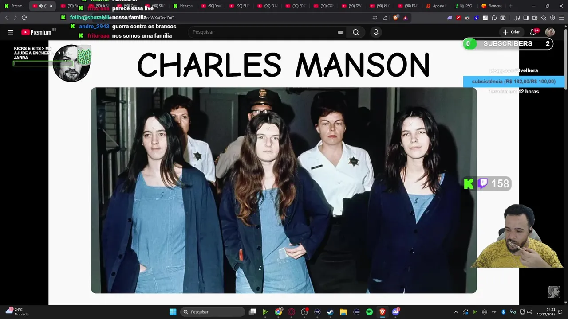Viewport: 568px width, 319px height.
Task: Switch to the PSG tab
Action: (464, 6)
